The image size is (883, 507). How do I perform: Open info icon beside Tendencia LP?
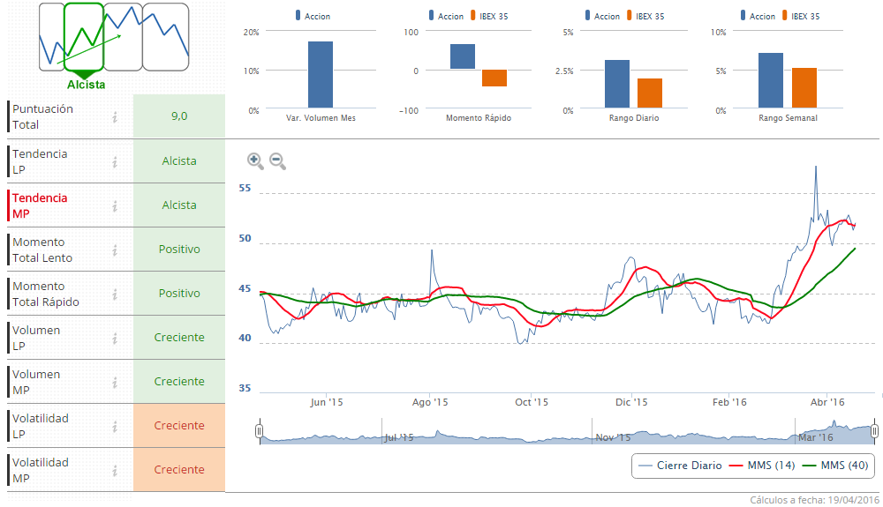coord(115,161)
